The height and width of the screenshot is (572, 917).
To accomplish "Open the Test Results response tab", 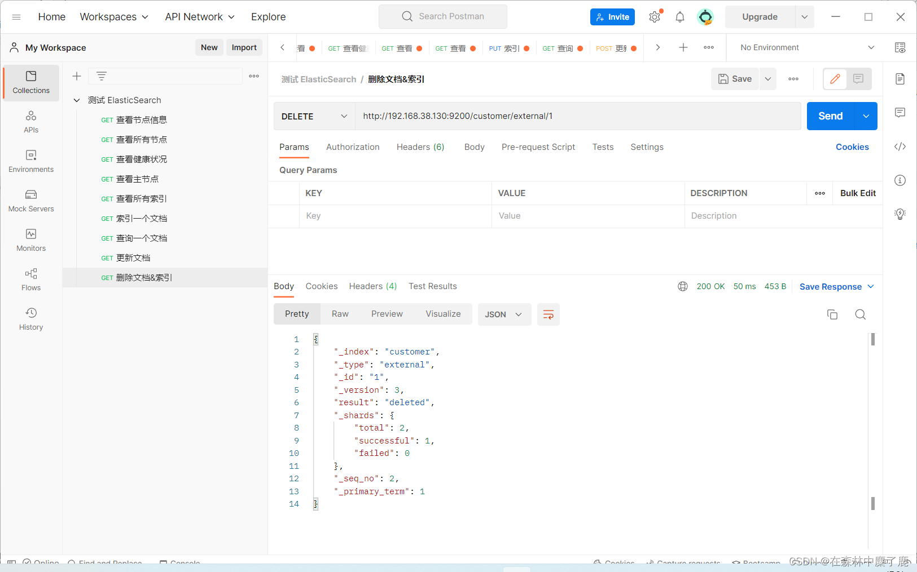I will click(x=433, y=286).
